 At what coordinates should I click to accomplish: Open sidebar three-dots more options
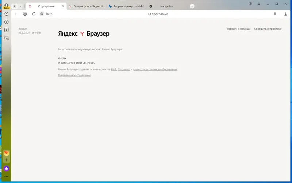[6, 176]
